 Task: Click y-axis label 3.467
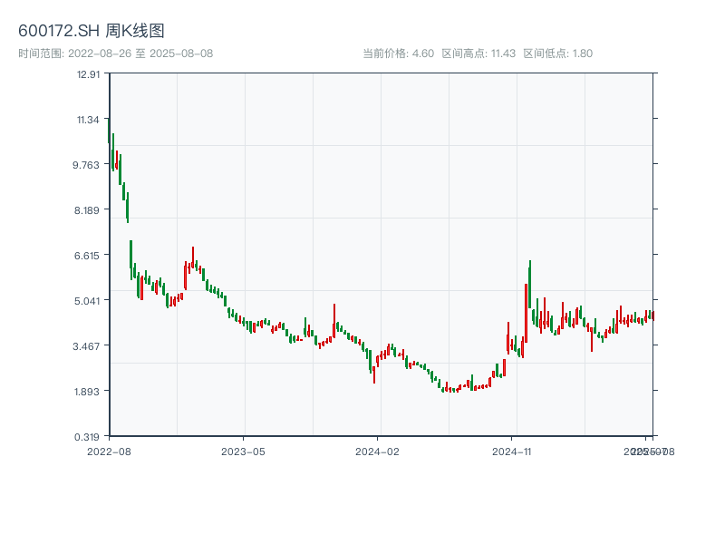[x=86, y=346]
